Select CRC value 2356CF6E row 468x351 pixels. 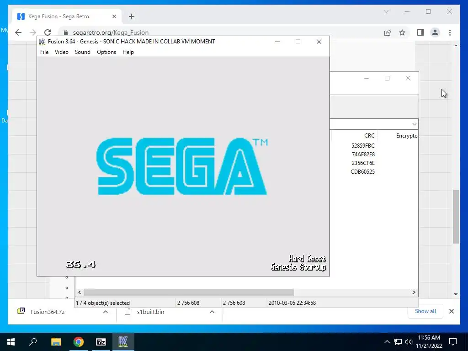point(363,163)
